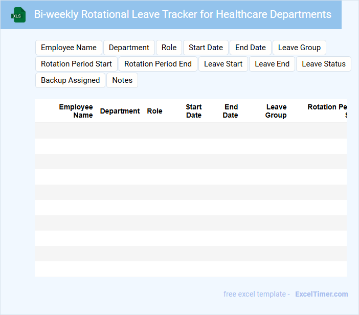Image resolution: width=359 pixels, height=315 pixels.
Task: Open the ExcelTimer.com link
Action: 321,294
